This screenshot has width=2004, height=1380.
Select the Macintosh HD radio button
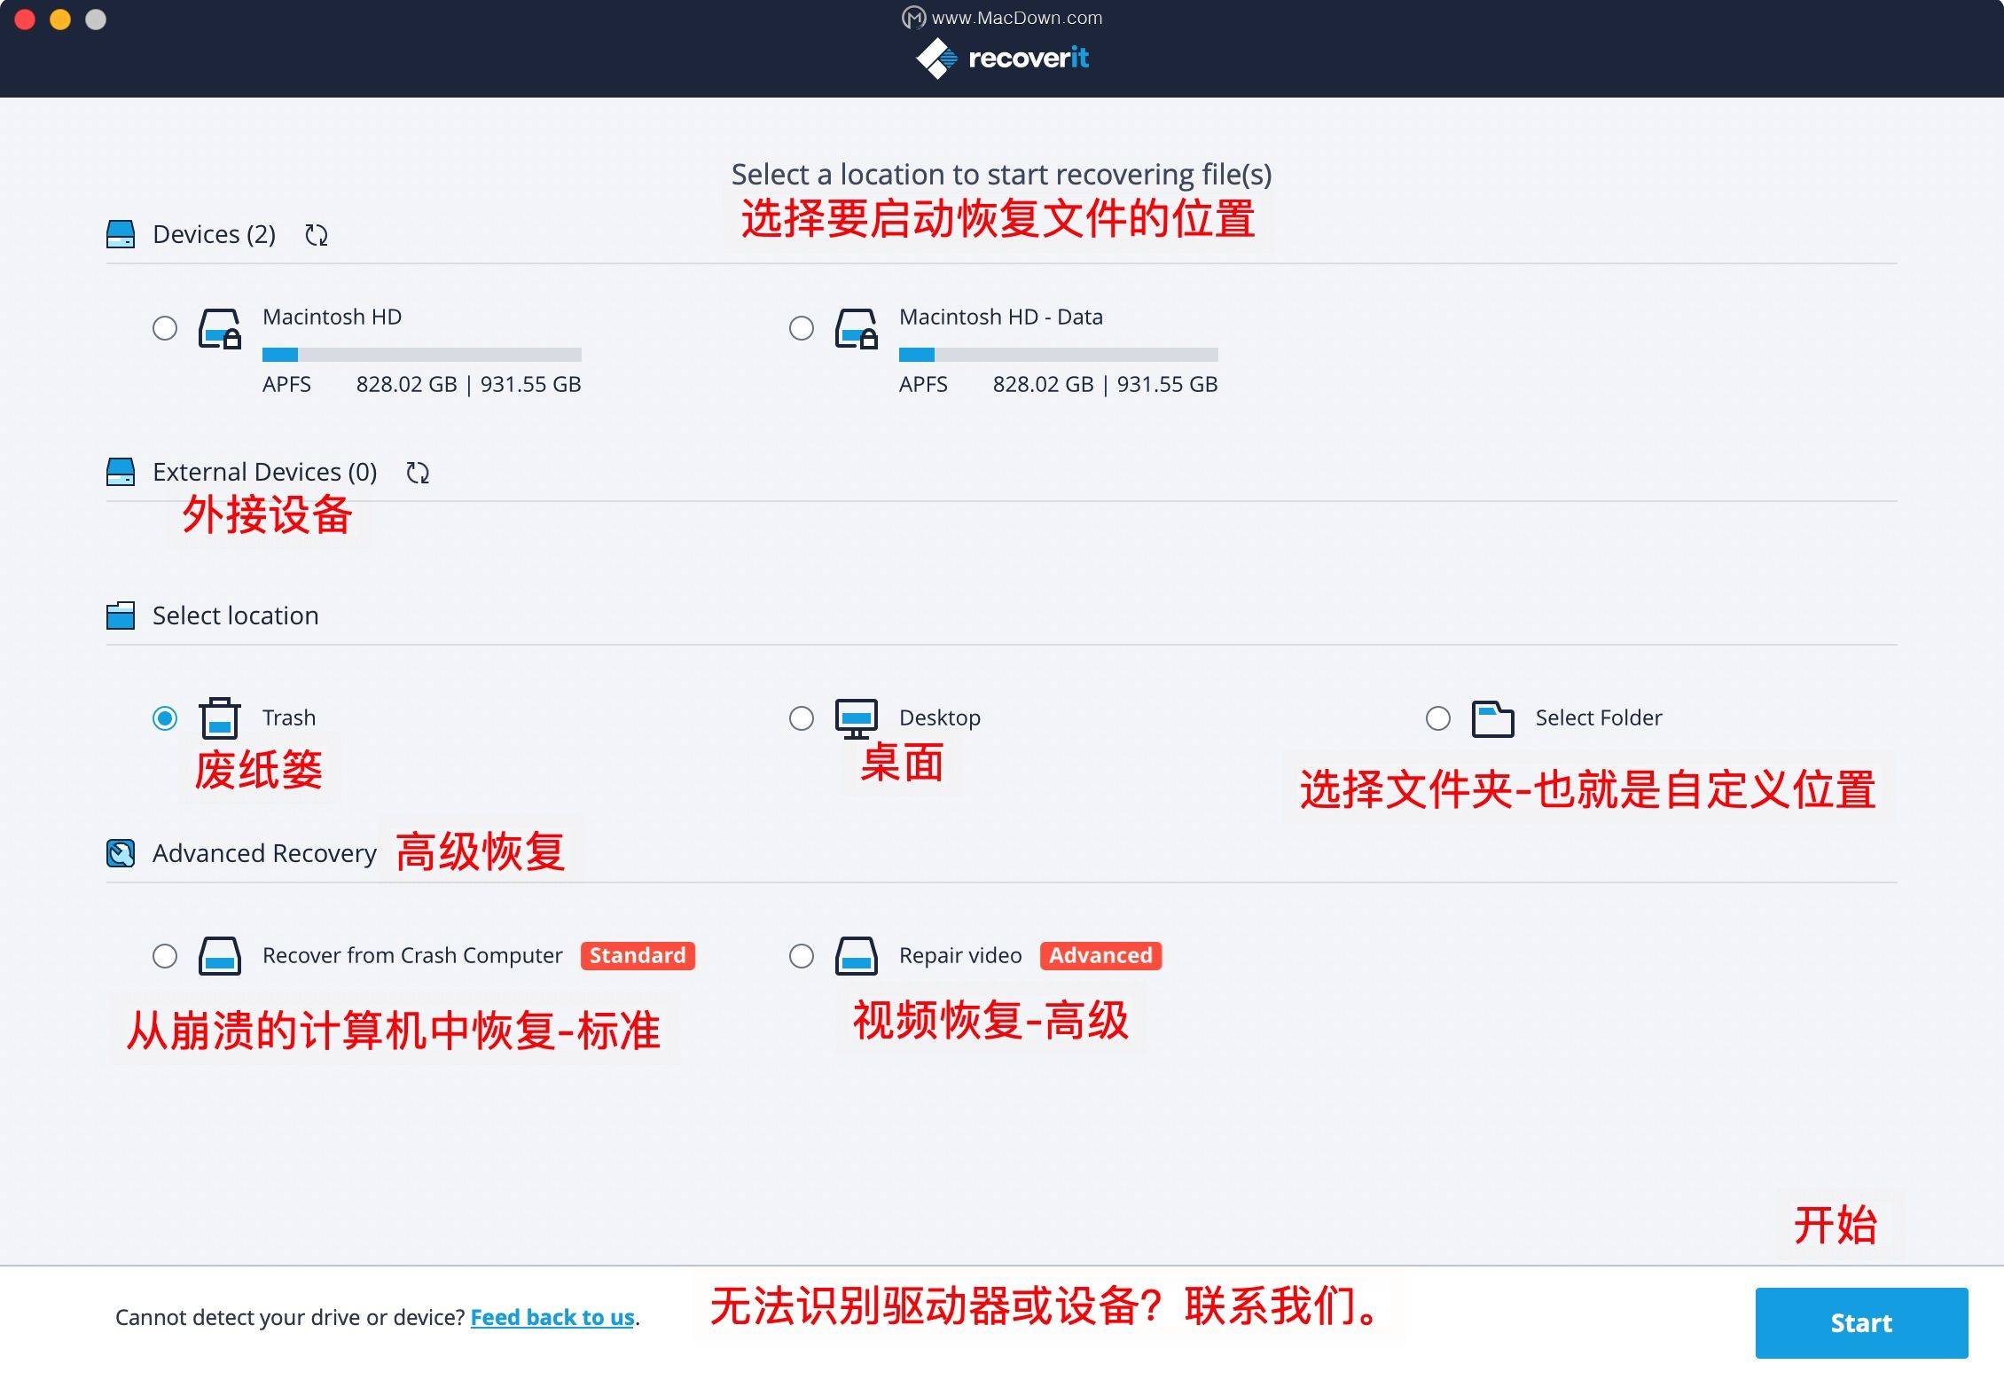pyautogui.click(x=164, y=328)
